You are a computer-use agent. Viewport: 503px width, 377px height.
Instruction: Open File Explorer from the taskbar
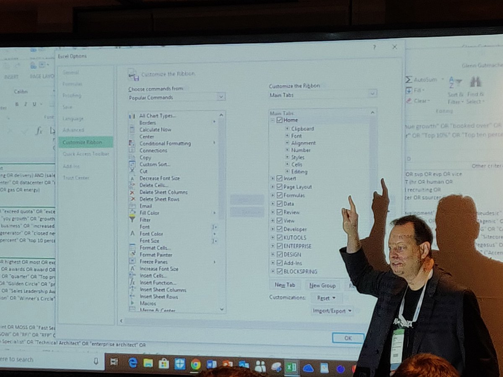148,363
